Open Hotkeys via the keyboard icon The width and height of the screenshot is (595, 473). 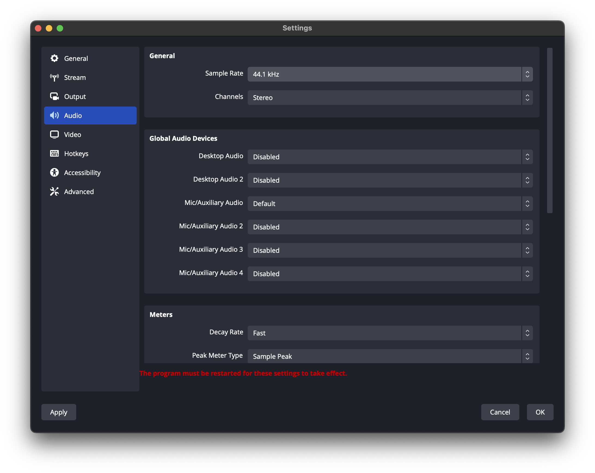(54, 154)
